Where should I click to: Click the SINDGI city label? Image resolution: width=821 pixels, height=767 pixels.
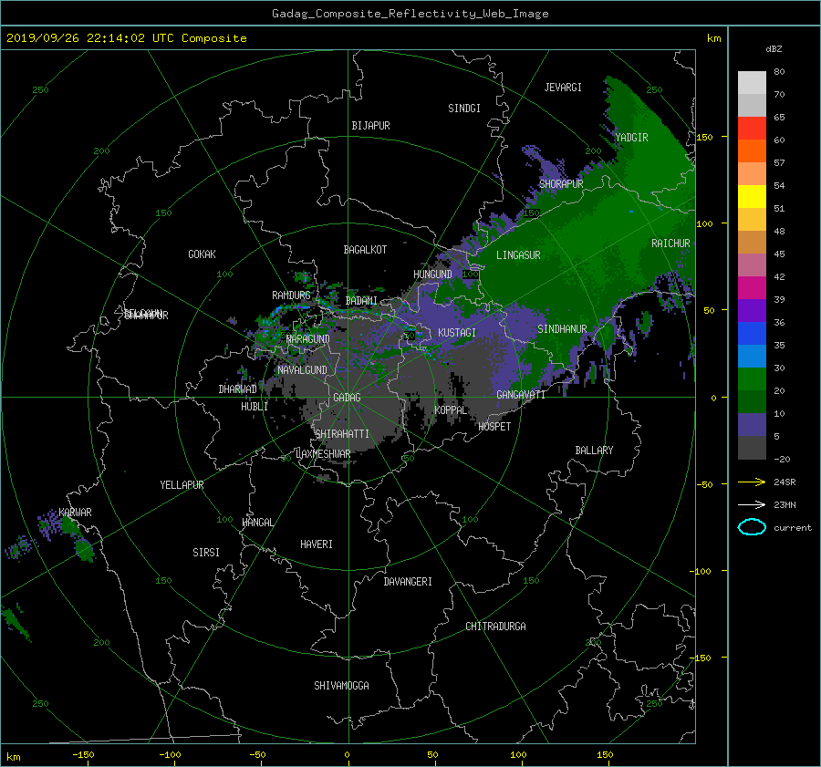(464, 109)
